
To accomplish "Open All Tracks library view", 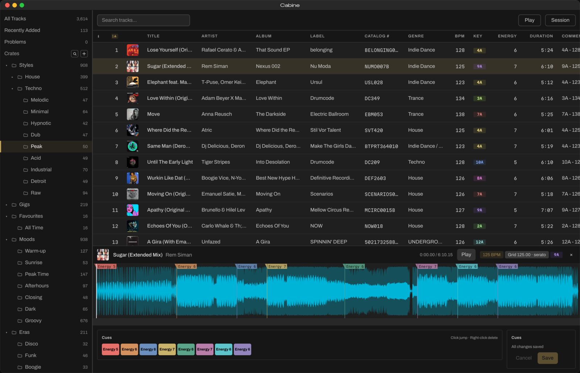I will [46, 19].
